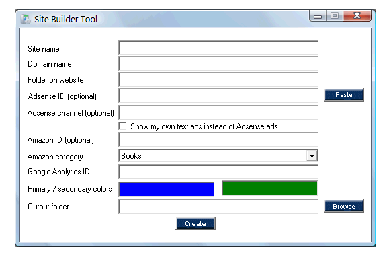
Task: Enable Show my own text ads checkbox
Action: click(122, 126)
